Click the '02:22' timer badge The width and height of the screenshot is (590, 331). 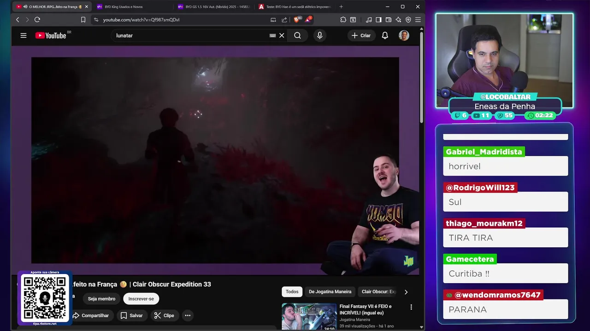(540, 115)
